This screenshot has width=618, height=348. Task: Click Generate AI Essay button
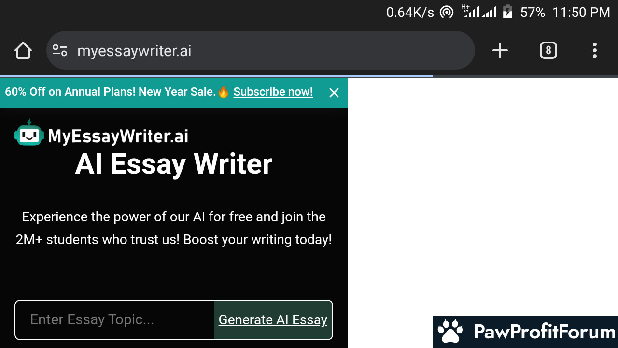[273, 319]
